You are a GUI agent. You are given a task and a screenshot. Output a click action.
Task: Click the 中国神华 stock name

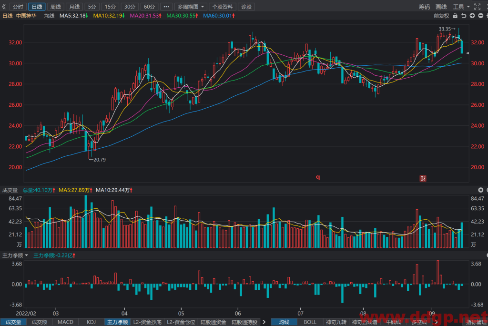coord(26,16)
